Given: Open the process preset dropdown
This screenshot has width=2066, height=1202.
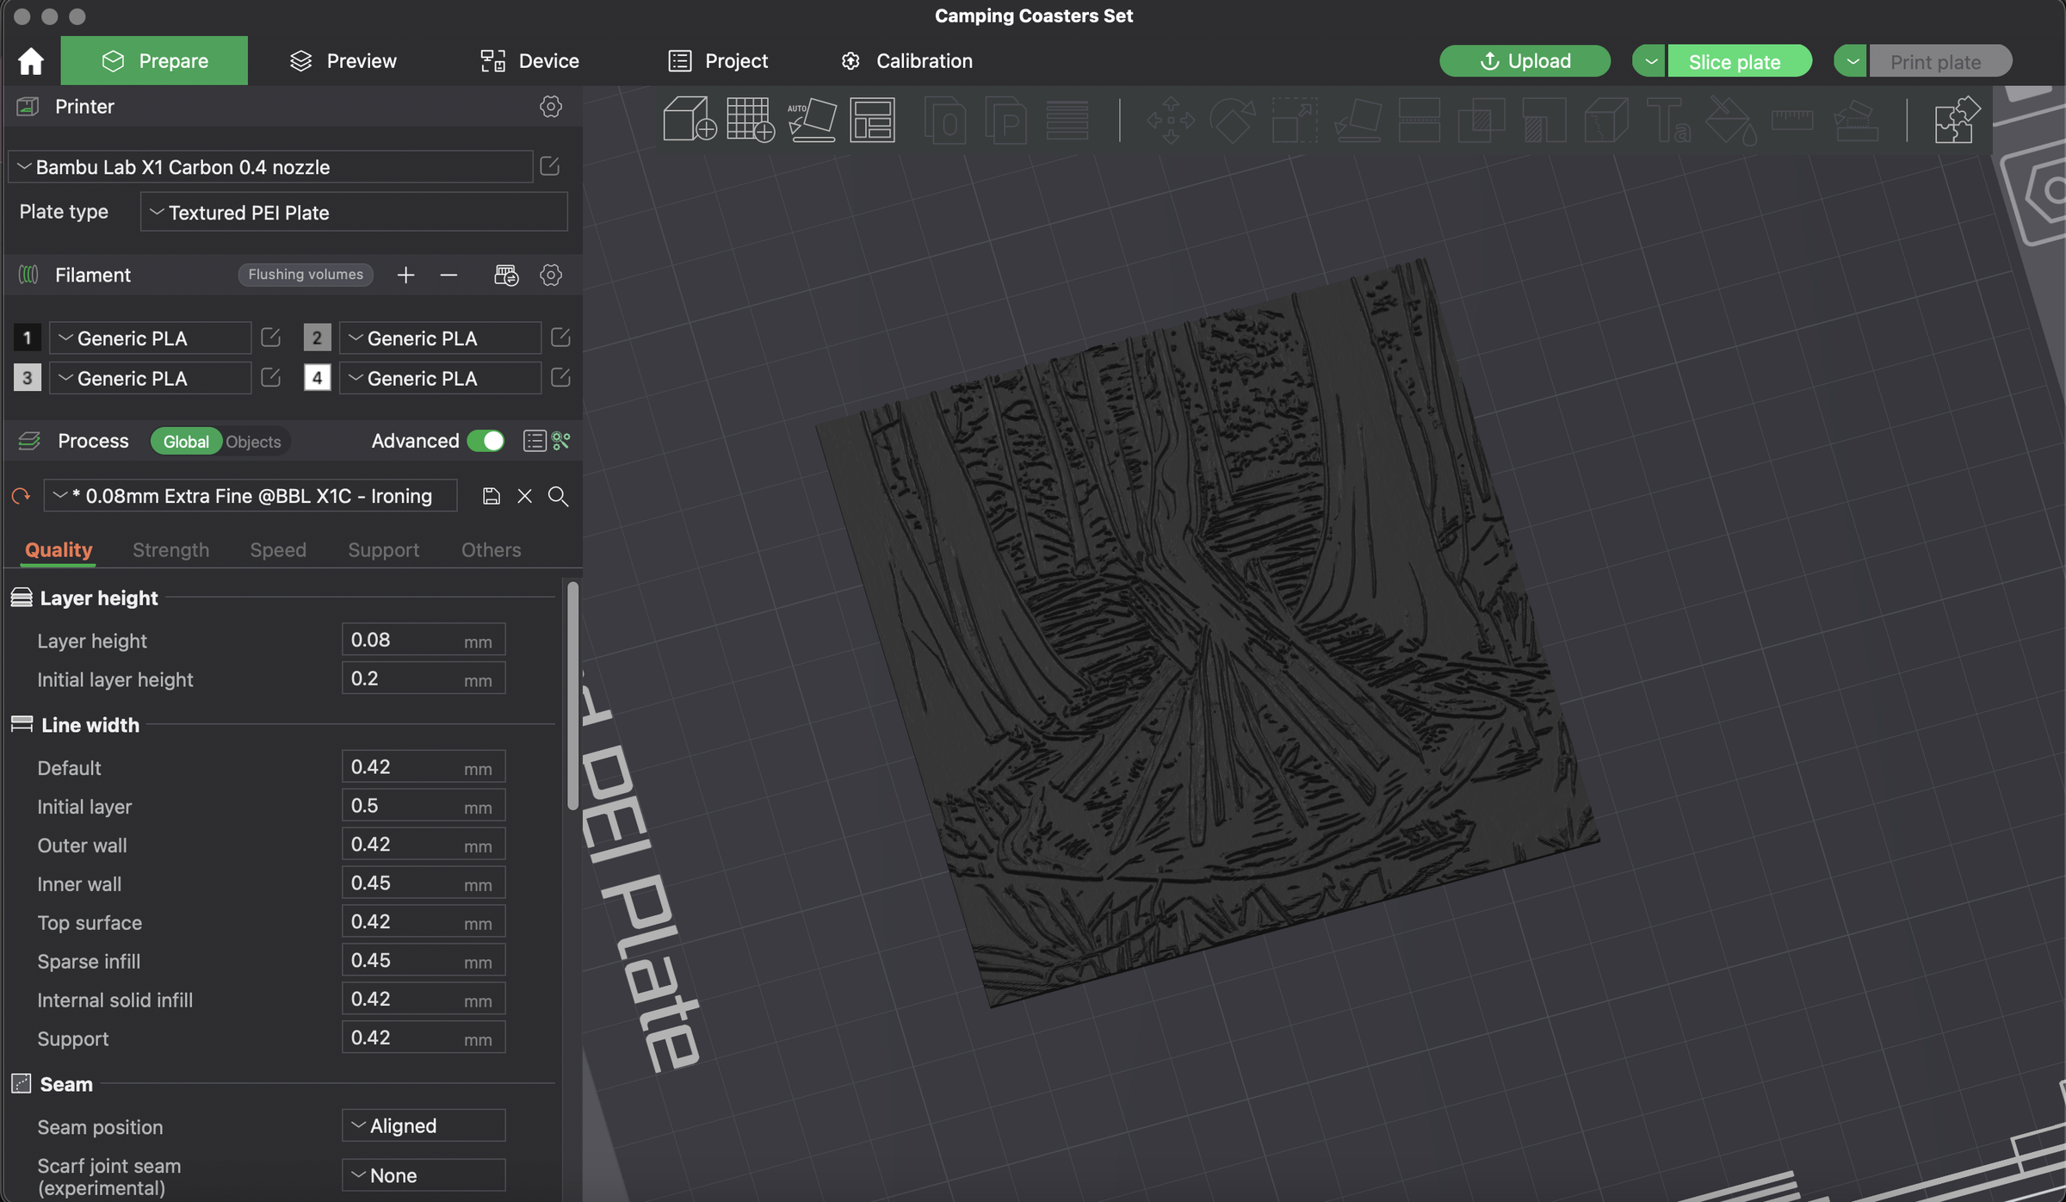Looking at the screenshot, I should 251,496.
